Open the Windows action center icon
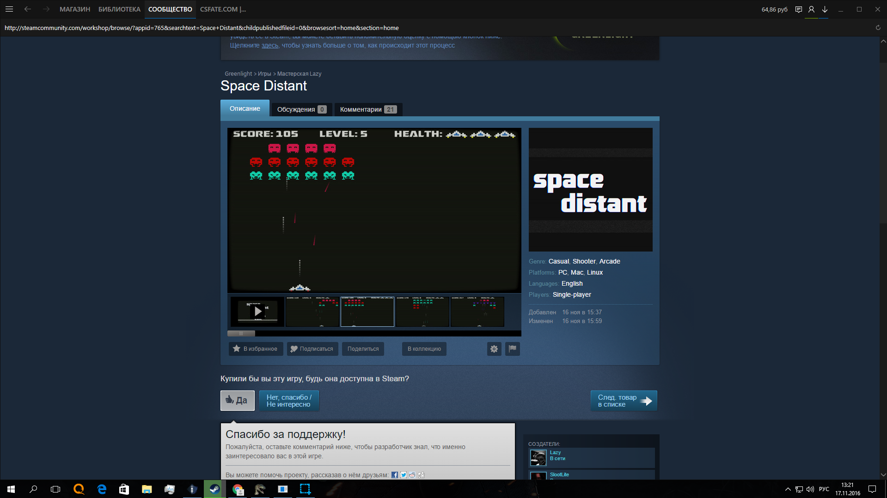 coord(872,489)
